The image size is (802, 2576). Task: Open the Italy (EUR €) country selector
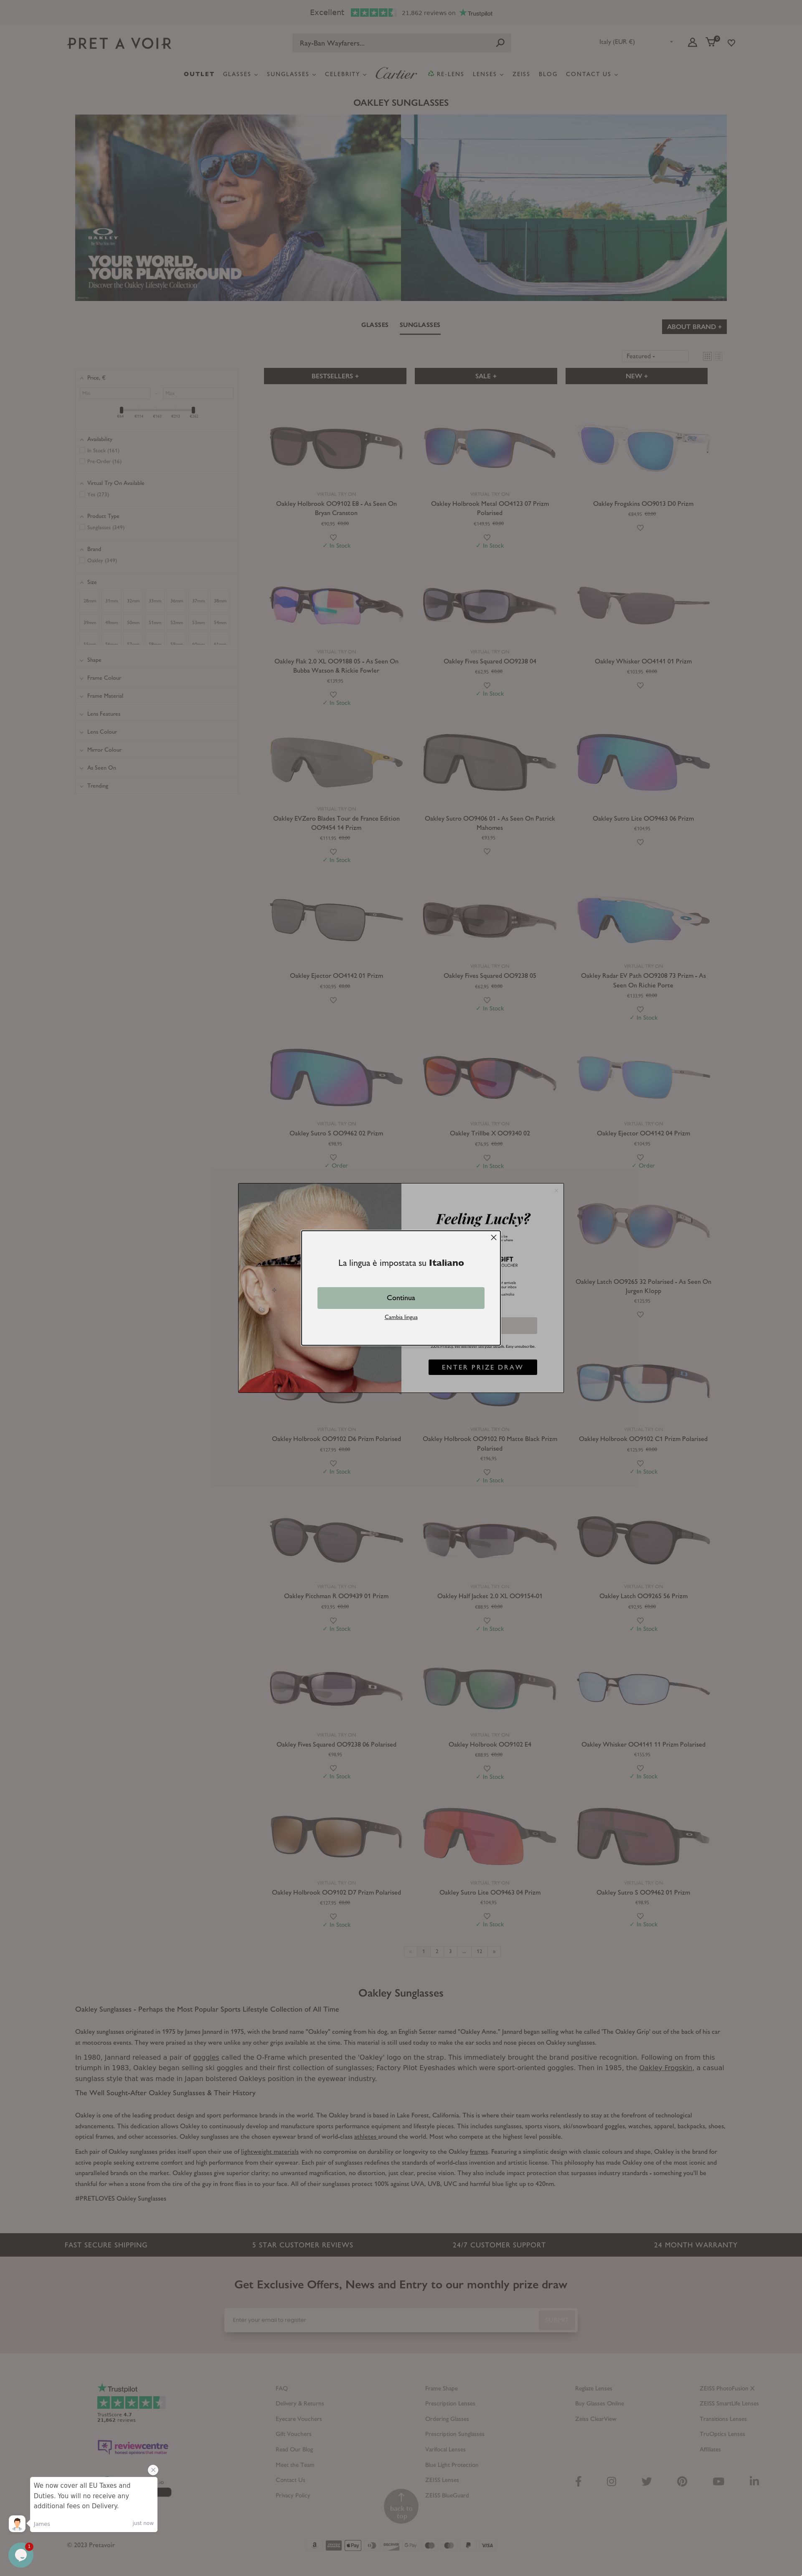click(x=635, y=42)
